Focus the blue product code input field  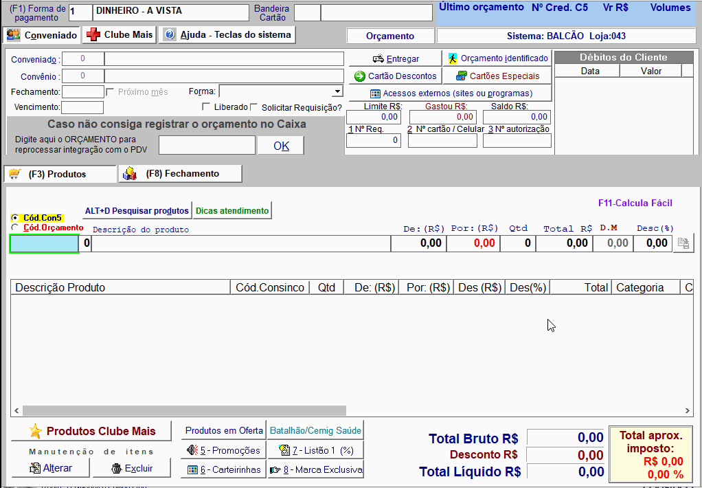click(45, 243)
